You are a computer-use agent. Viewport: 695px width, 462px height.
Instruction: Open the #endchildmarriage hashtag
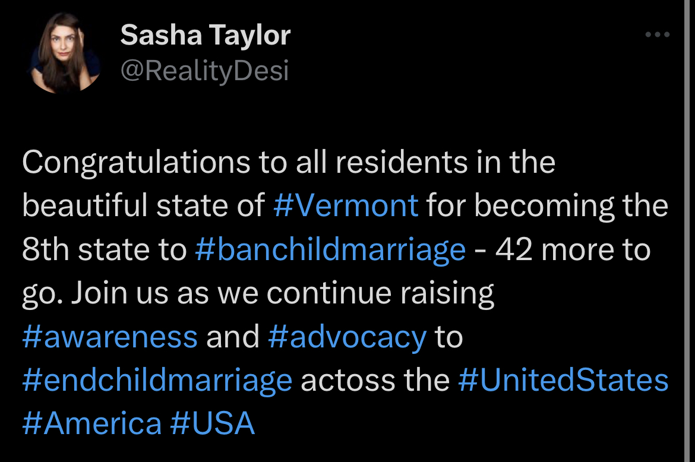tap(157, 381)
